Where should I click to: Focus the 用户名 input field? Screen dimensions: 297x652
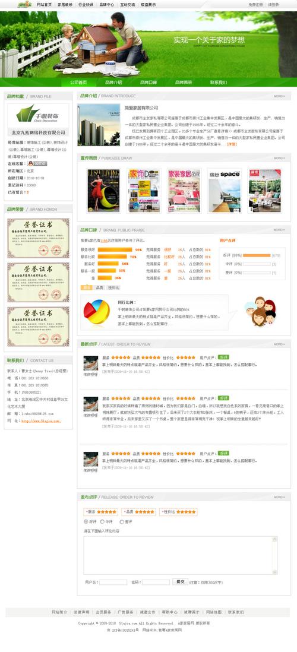(113, 582)
